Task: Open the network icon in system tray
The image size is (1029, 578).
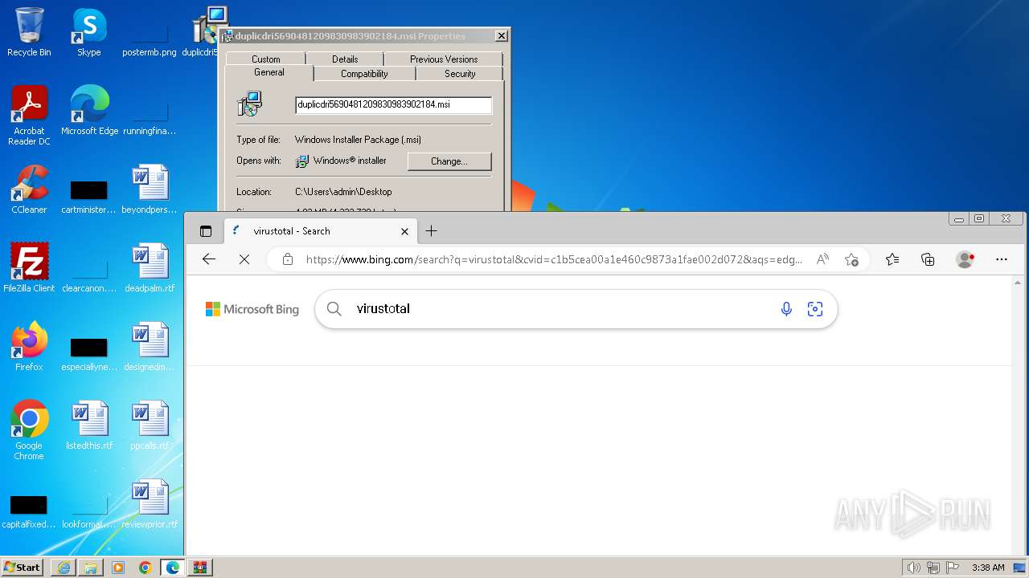Action: point(933,568)
